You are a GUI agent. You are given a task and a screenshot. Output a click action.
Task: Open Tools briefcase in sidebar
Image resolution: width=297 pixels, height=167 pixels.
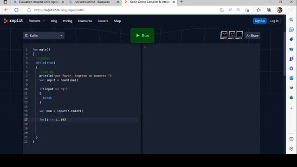pos(291,49)
